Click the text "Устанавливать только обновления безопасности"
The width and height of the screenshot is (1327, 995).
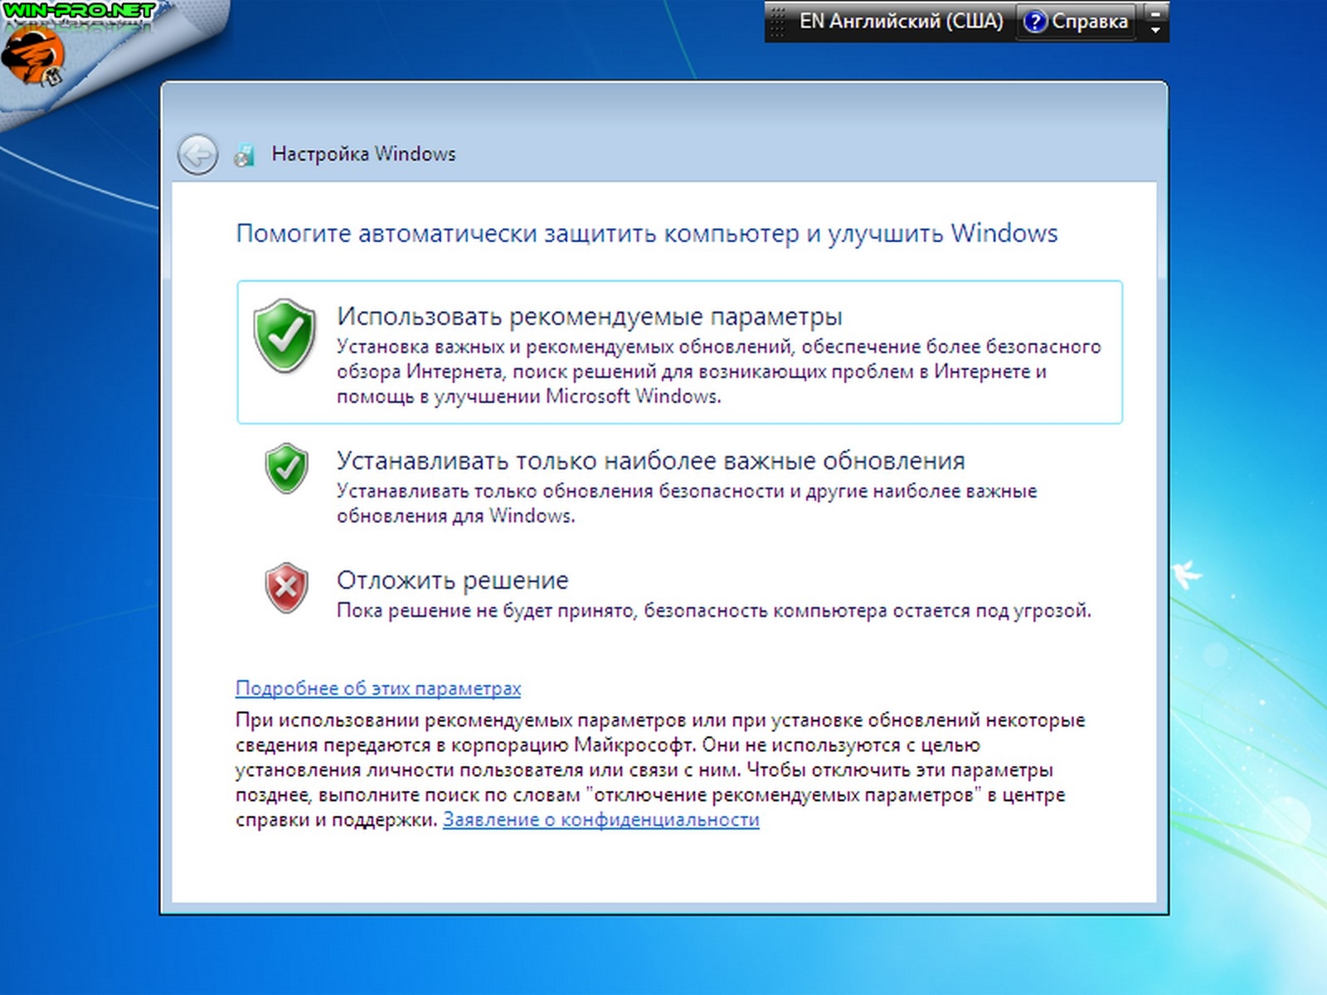(x=561, y=491)
